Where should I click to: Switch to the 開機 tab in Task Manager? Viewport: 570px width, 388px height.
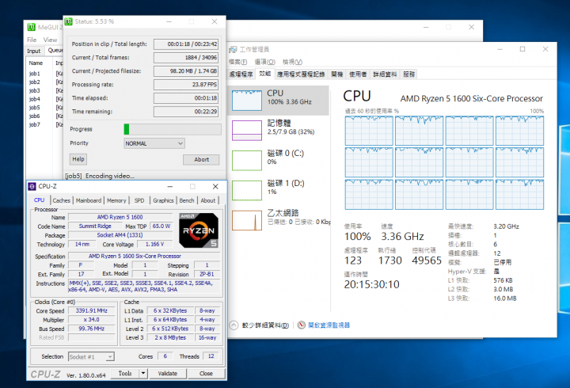click(337, 74)
